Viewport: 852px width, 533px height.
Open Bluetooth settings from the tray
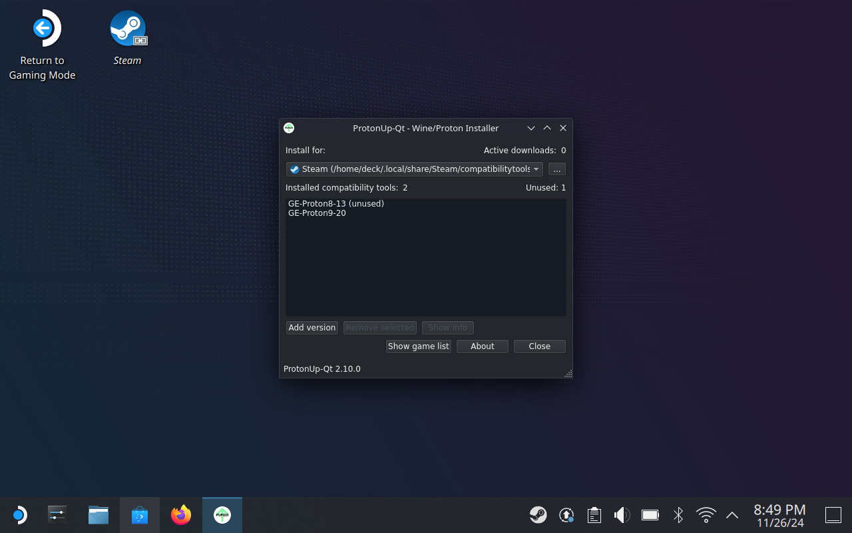point(678,515)
